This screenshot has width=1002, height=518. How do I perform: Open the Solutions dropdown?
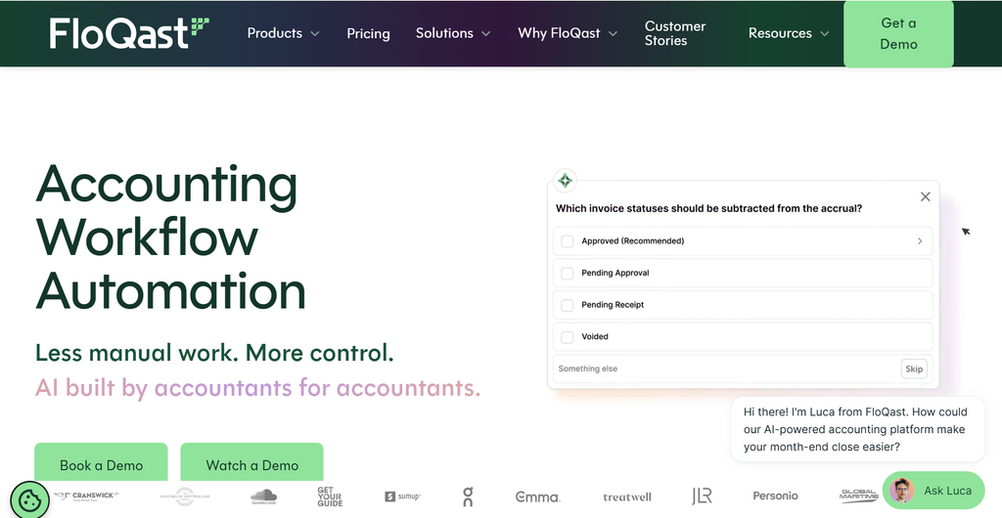pos(453,33)
